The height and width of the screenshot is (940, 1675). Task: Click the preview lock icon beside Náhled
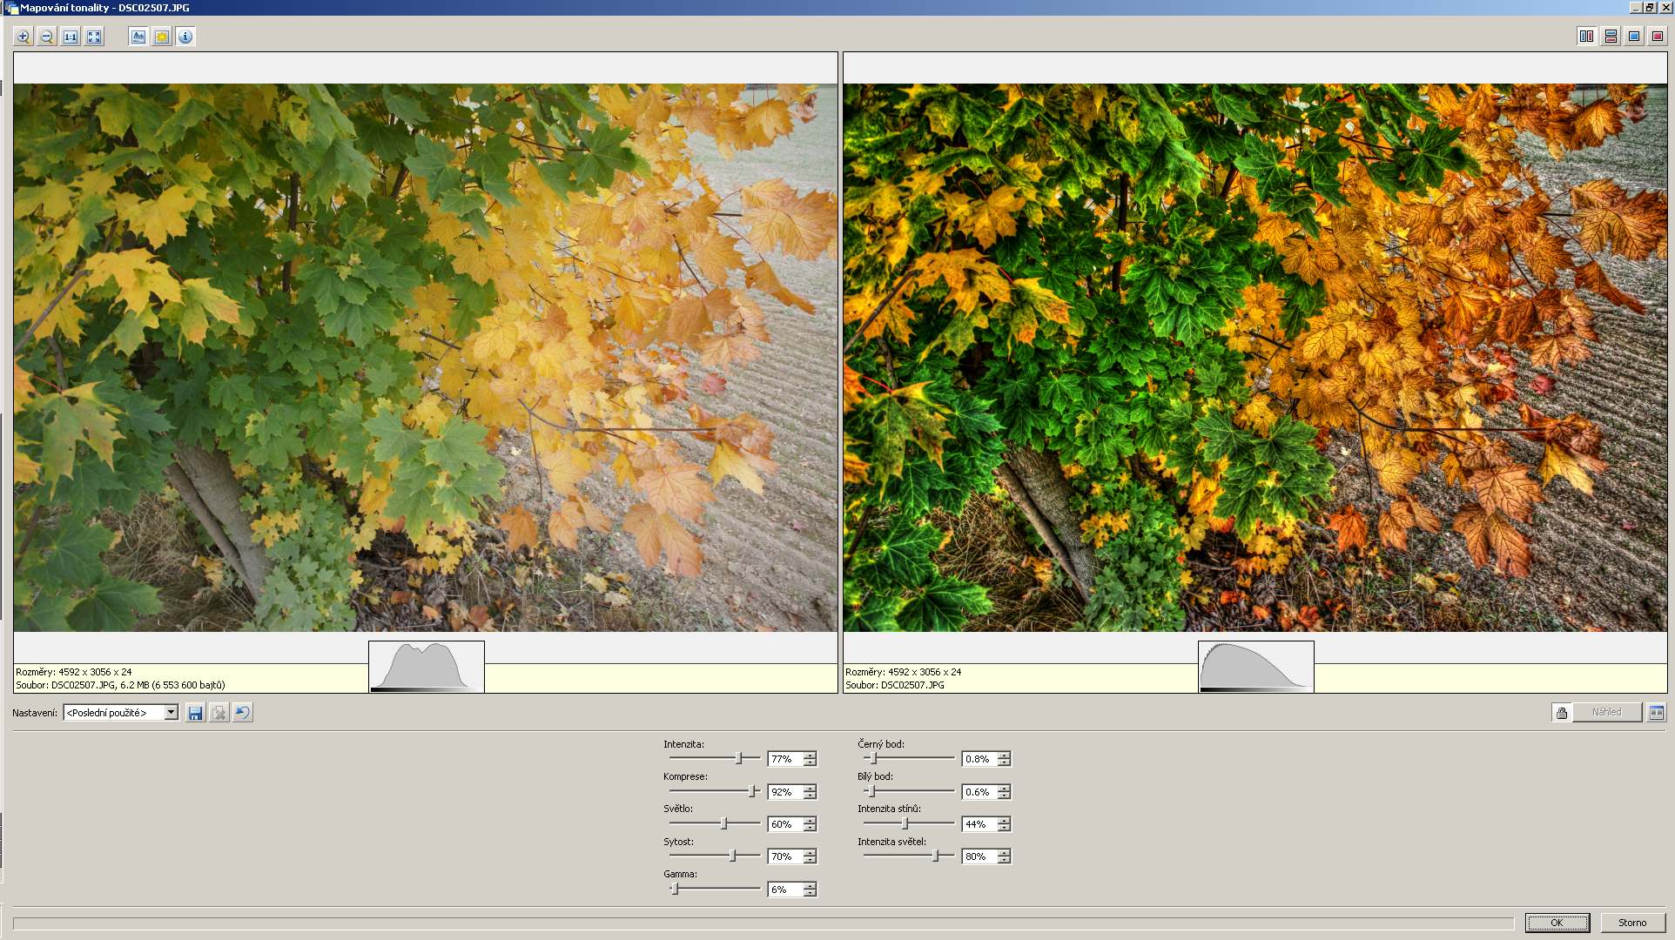pos(1562,713)
